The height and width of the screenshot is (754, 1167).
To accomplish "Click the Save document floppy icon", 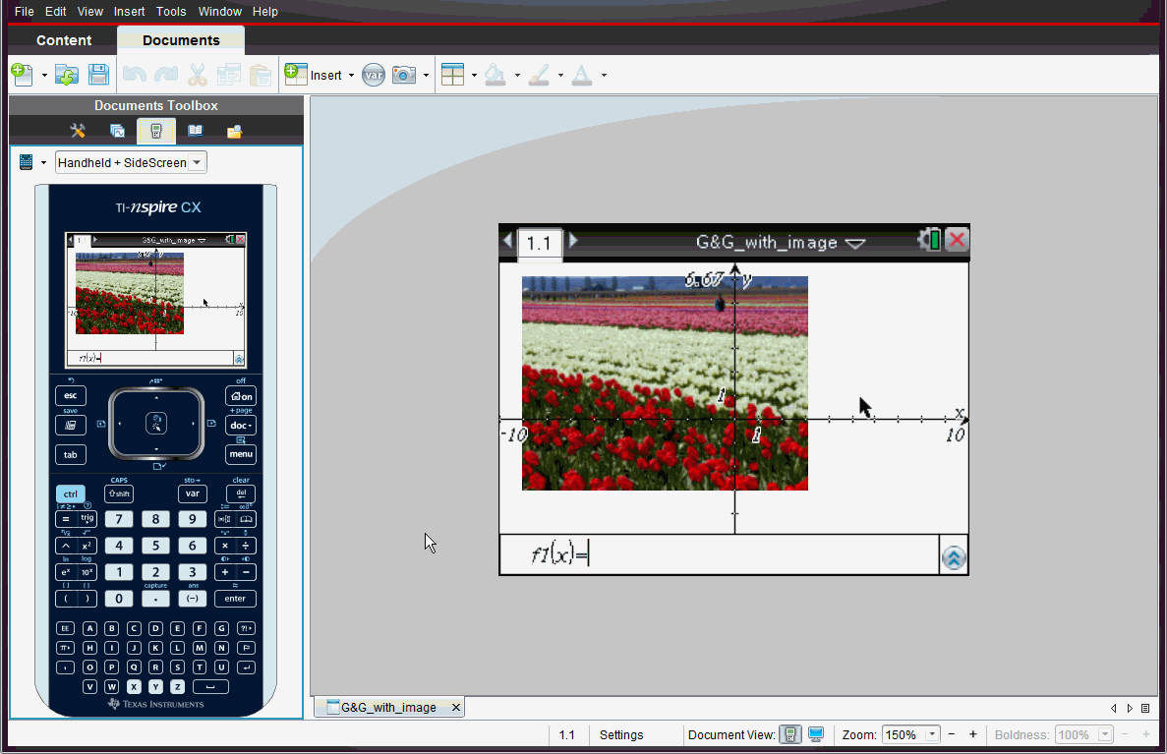I will tap(98, 75).
